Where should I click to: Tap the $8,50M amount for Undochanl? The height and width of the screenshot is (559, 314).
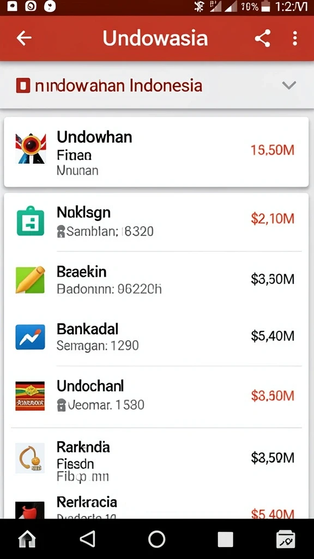click(273, 396)
